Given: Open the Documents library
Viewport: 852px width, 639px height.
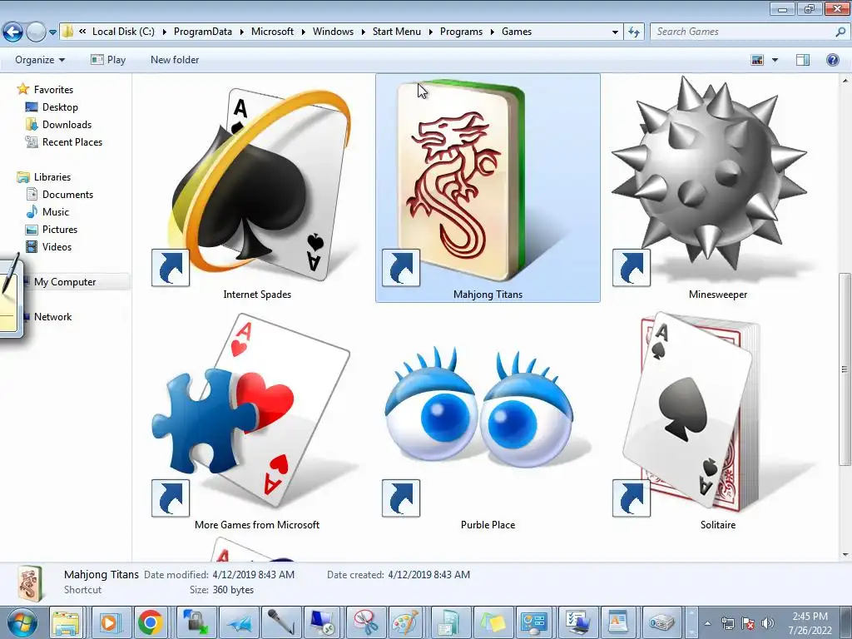Looking at the screenshot, I should [67, 194].
